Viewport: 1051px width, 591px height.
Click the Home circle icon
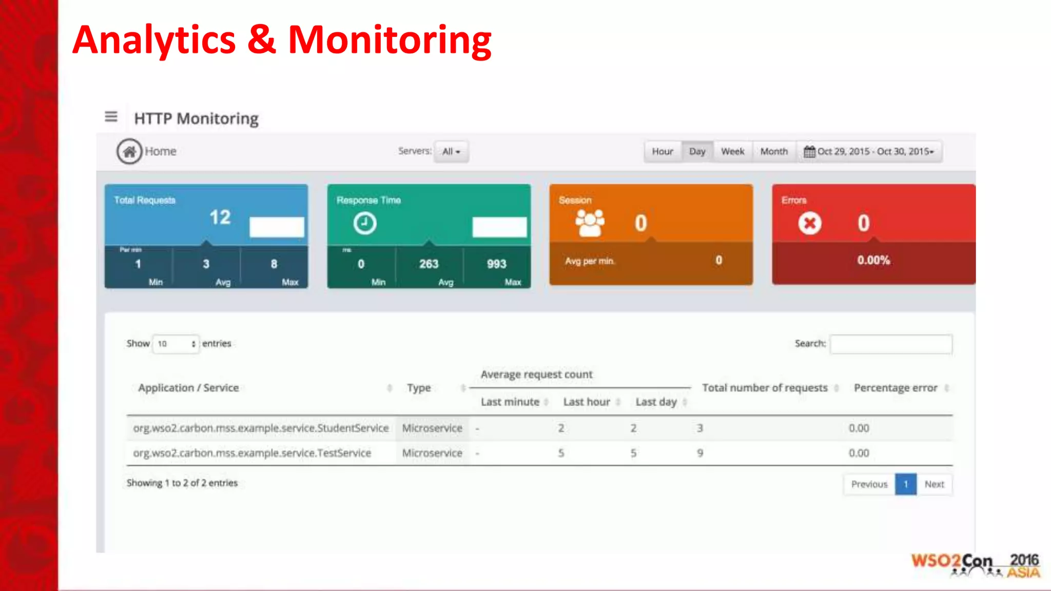point(129,151)
